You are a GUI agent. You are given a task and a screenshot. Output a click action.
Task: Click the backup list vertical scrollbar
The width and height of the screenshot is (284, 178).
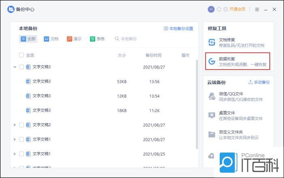coord(197,101)
